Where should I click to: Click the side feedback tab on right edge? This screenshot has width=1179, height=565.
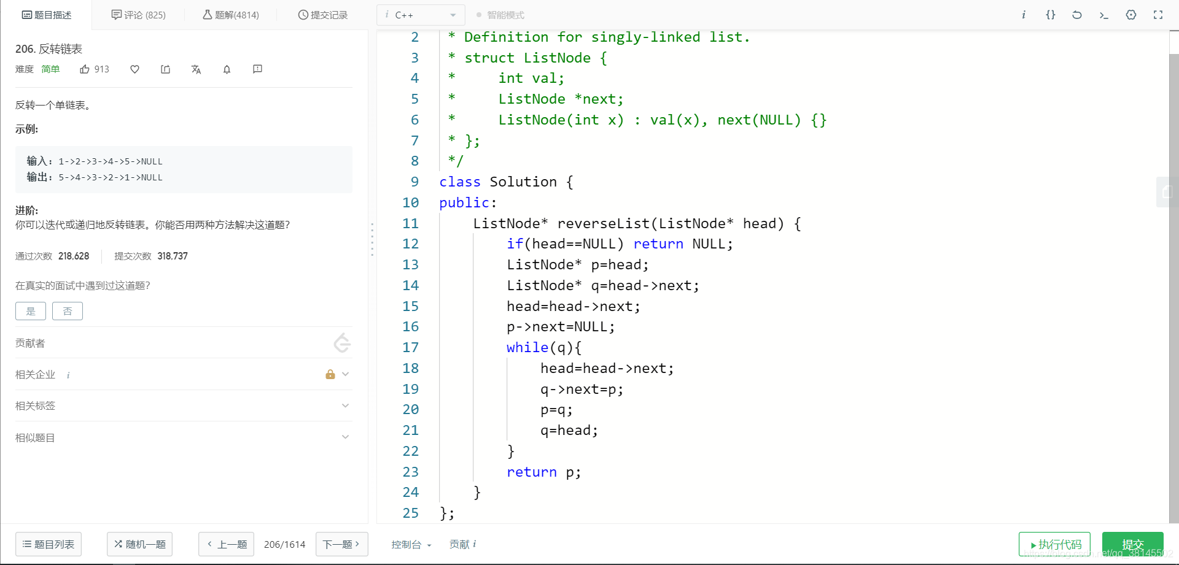[x=1167, y=192]
